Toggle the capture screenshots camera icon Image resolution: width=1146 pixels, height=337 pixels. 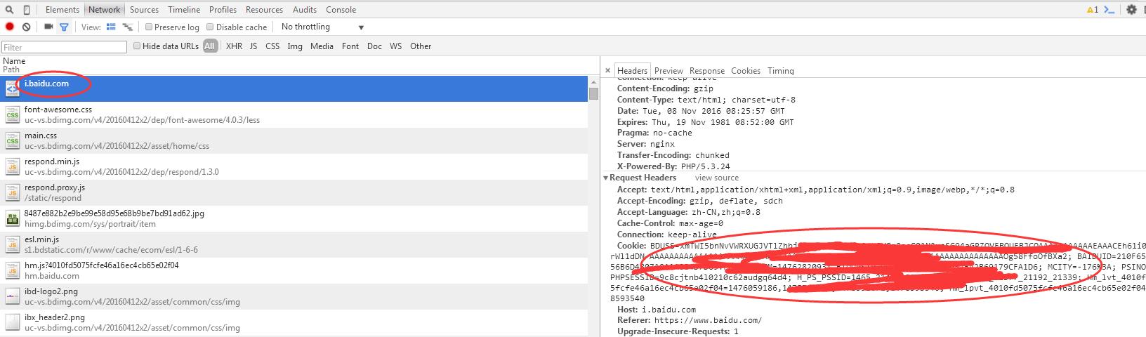click(x=48, y=27)
